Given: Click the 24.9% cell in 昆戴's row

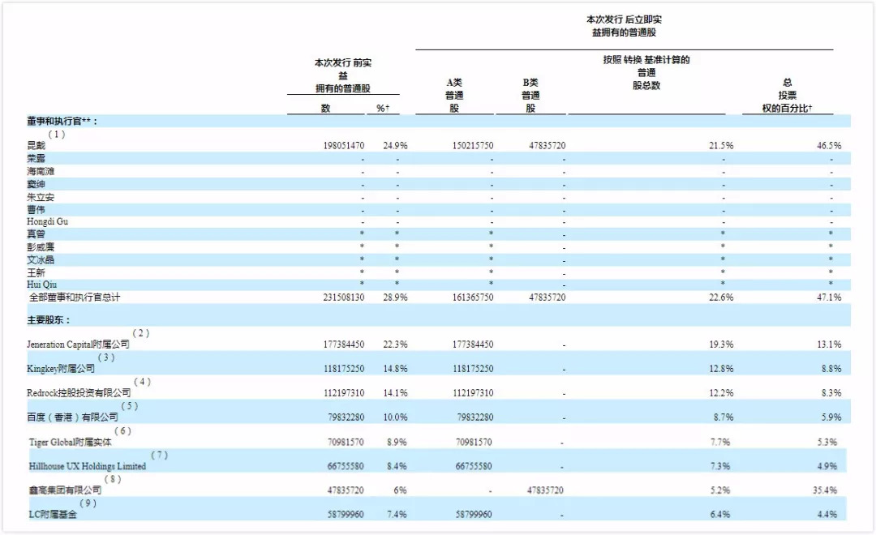Looking at the screenshot, I should pyautogui.click(x=395, y=146).
